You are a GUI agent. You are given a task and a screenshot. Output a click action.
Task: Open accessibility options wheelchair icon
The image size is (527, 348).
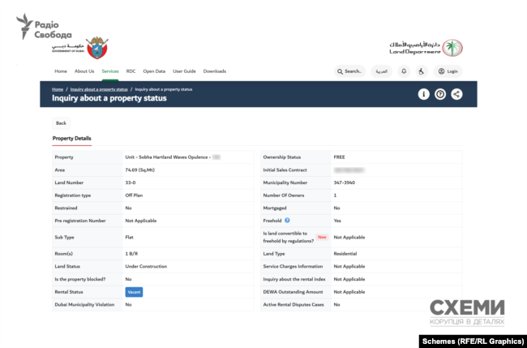click(421, 71)
